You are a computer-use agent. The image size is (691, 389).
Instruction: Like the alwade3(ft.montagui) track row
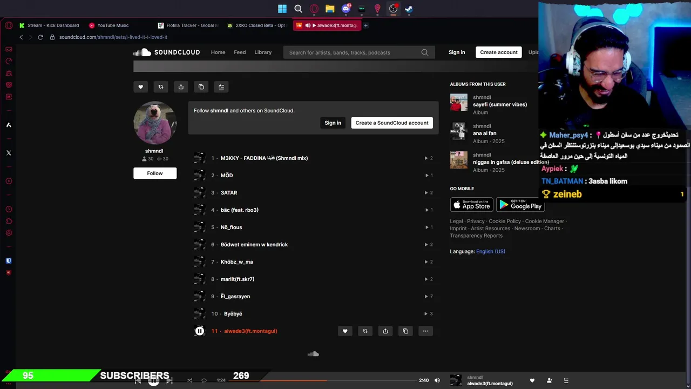click(x=345, y=331)
